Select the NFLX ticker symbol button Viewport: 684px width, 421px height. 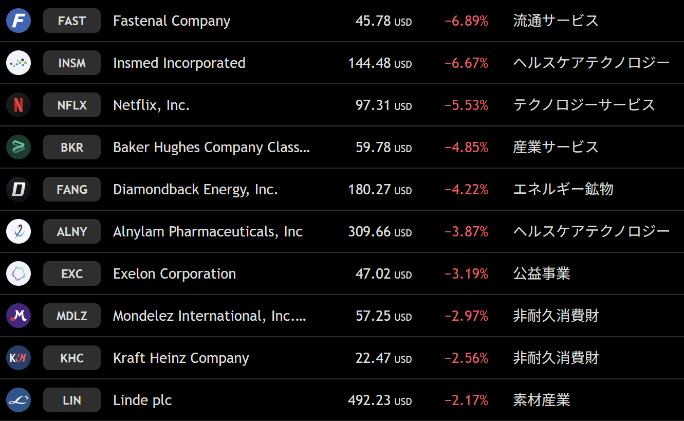tap(72, 105)
